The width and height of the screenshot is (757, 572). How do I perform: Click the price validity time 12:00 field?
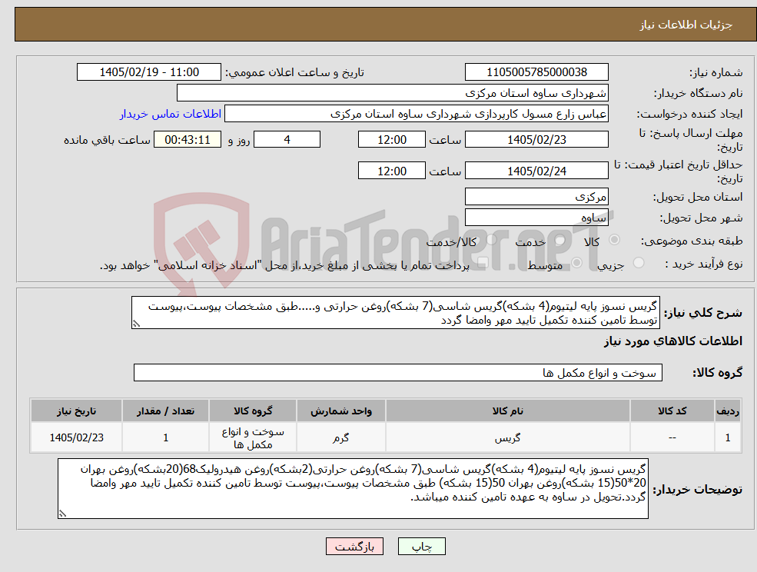[x=391, y=171]
